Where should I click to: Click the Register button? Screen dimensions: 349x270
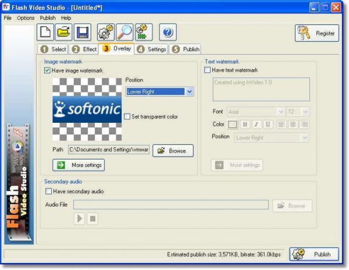point(317,34)
